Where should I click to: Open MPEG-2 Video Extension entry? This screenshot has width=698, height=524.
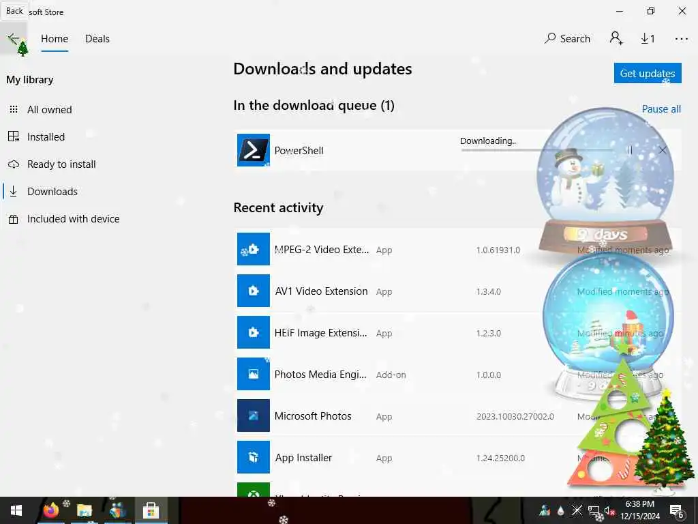pyautogui.click(x=322, y=250)
